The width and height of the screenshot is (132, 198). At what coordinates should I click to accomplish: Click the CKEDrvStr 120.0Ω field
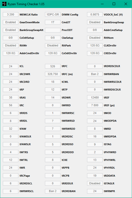point(95,53)
